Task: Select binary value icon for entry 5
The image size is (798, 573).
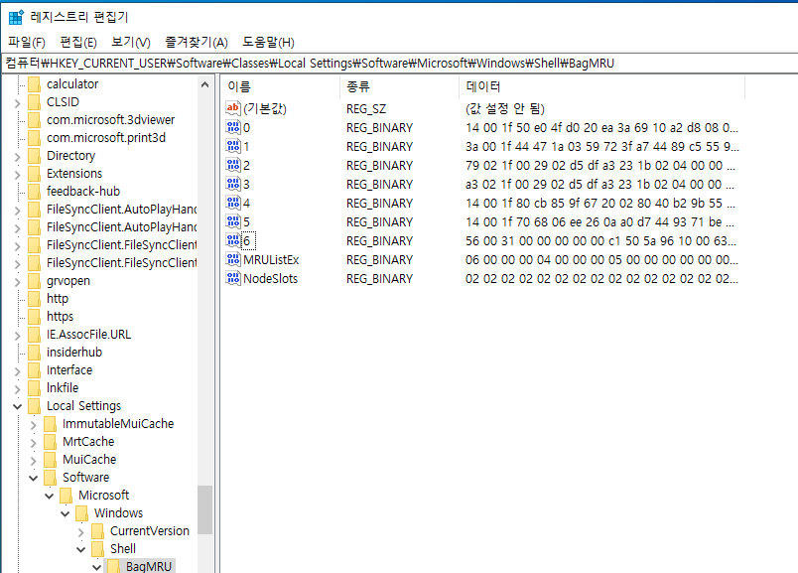Action: pyautogui.click(x=233, y=221)
